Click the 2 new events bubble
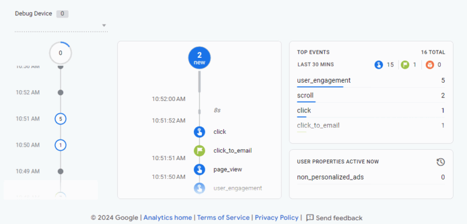The image size is (467, 224). click(x=199, y=58)
